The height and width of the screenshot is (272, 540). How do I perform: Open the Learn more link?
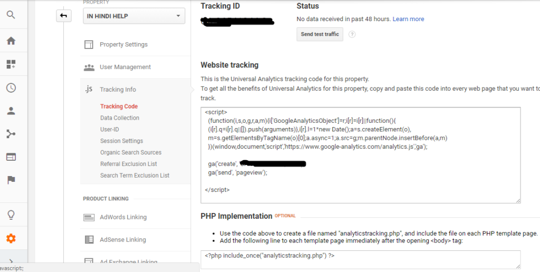[408, 19]
